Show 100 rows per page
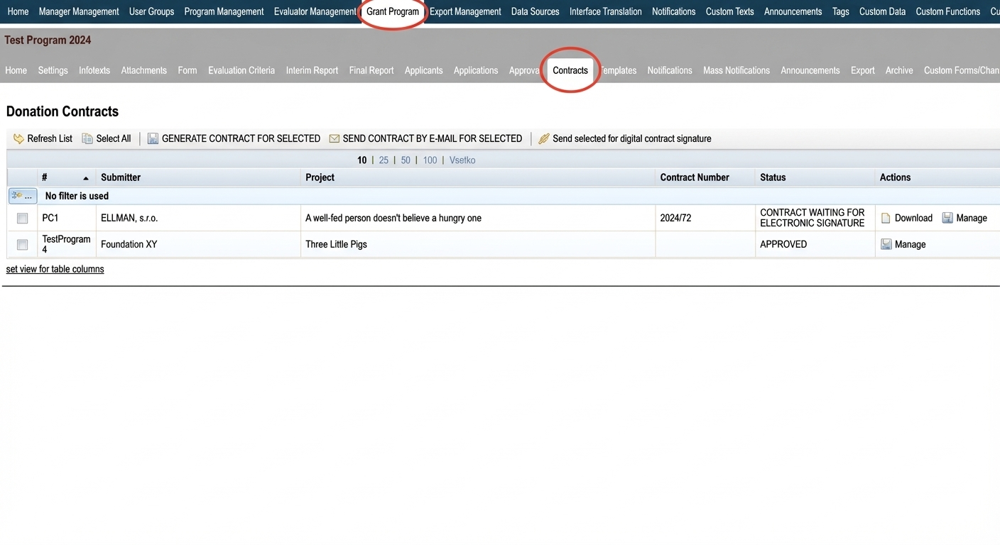Viewport: 1000px width, 545px height. pyautogui.click(x=430, y=160)
